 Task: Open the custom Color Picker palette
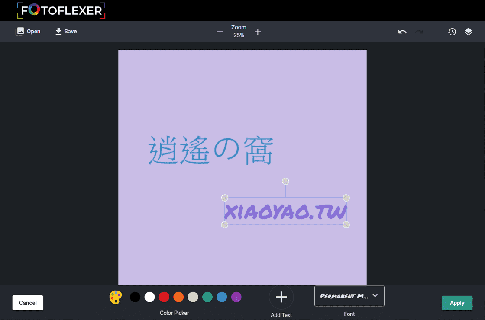coord(116,297)
